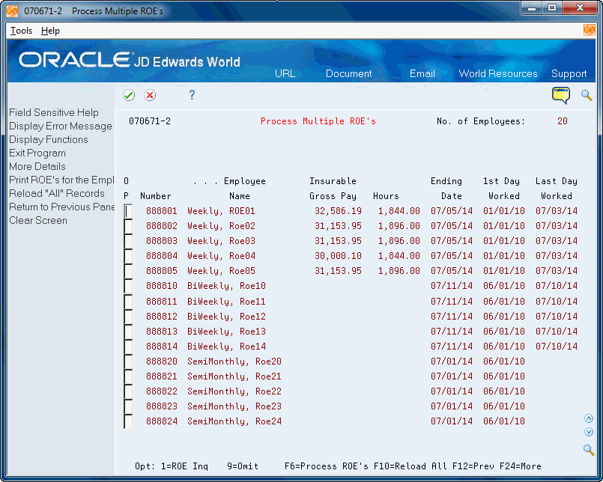Click the Process Multiple ROE's red heading
603x482 pixels.
point(318,121)
